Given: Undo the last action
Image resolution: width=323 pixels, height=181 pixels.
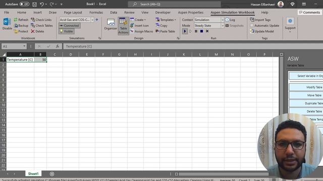Looking at the screenshot, I should pos(42,4).
